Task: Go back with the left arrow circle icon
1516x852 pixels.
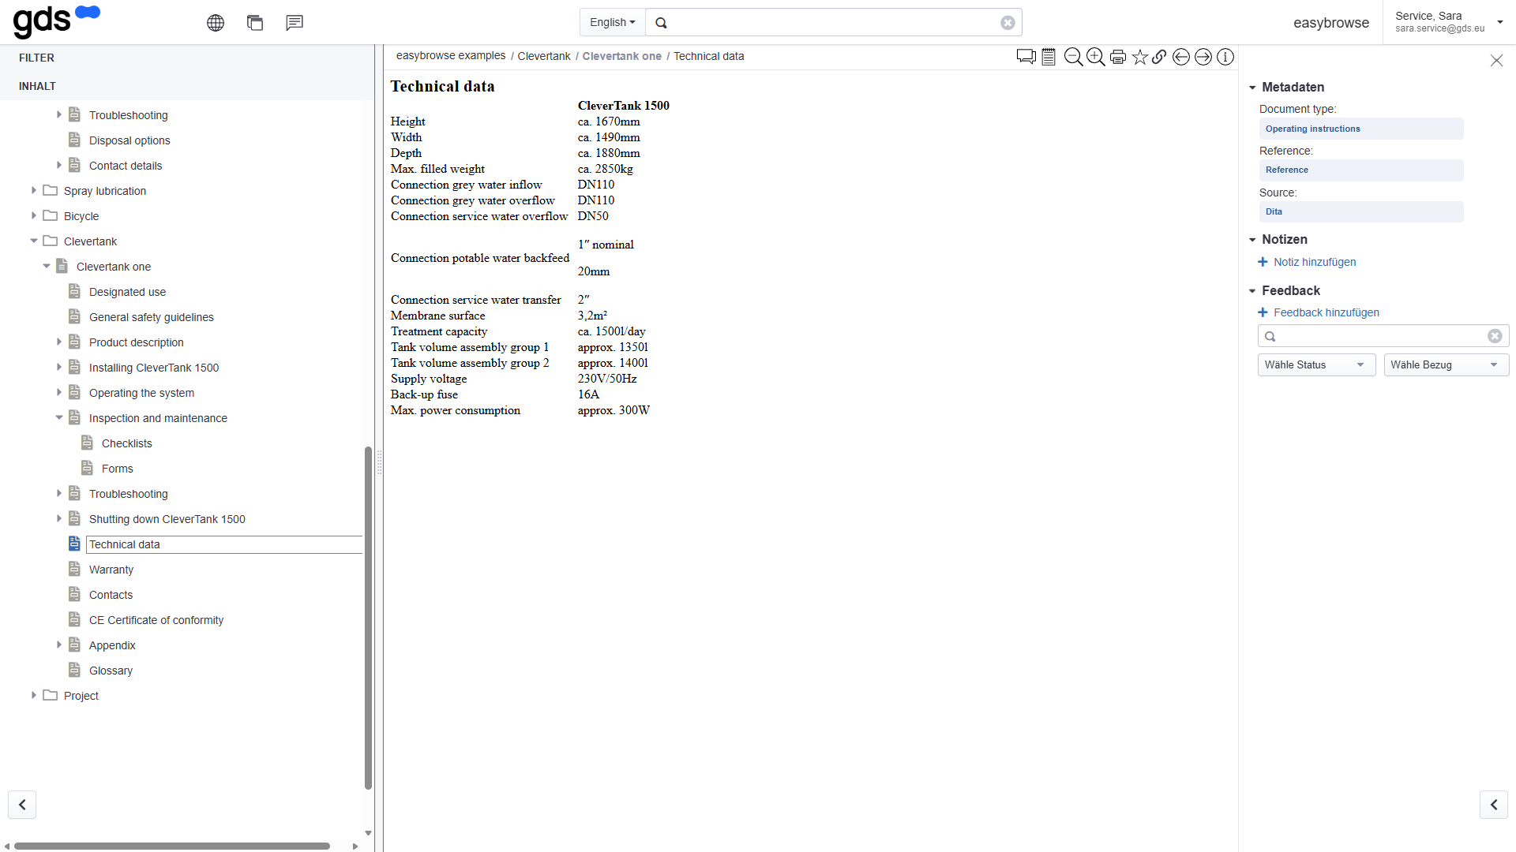Action: click(x=1181, y=57)
